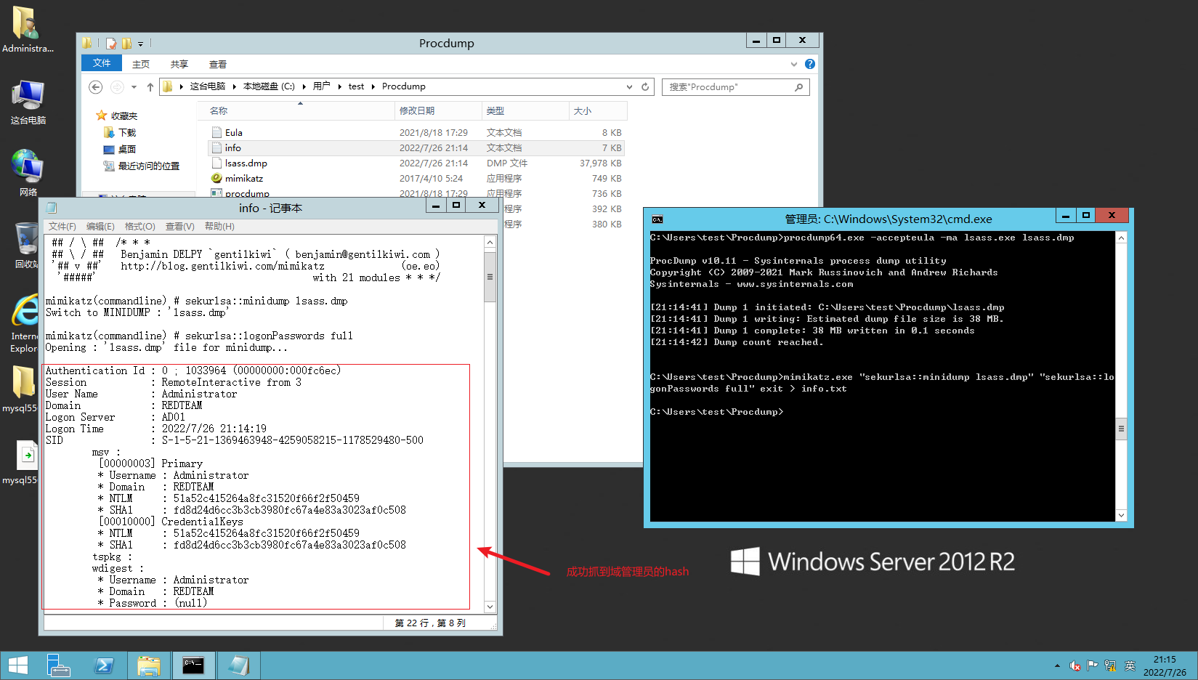The width and height of the screenshot is (1198, 680).
Task: Open Notepad's 文件(F) menu
Action: pos(62,227)
